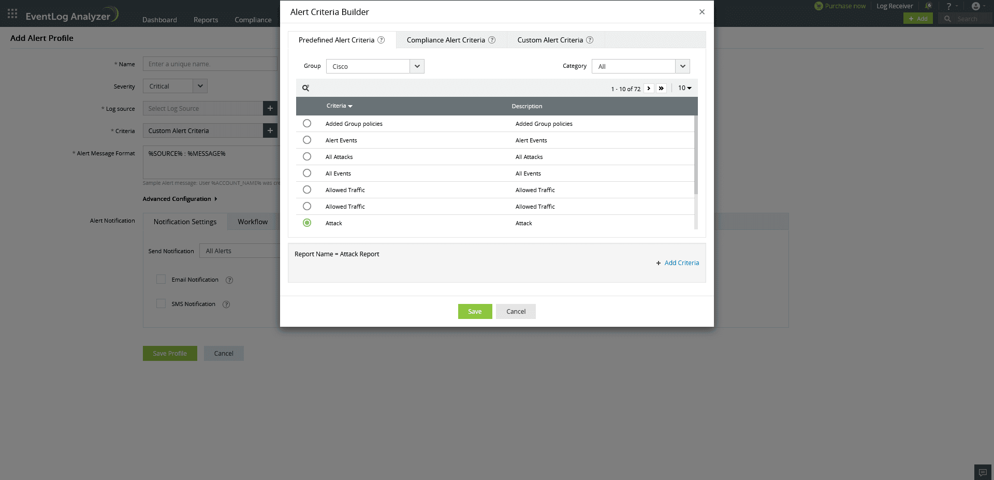Enable the SMS Notification checkbox

[161, 303]
